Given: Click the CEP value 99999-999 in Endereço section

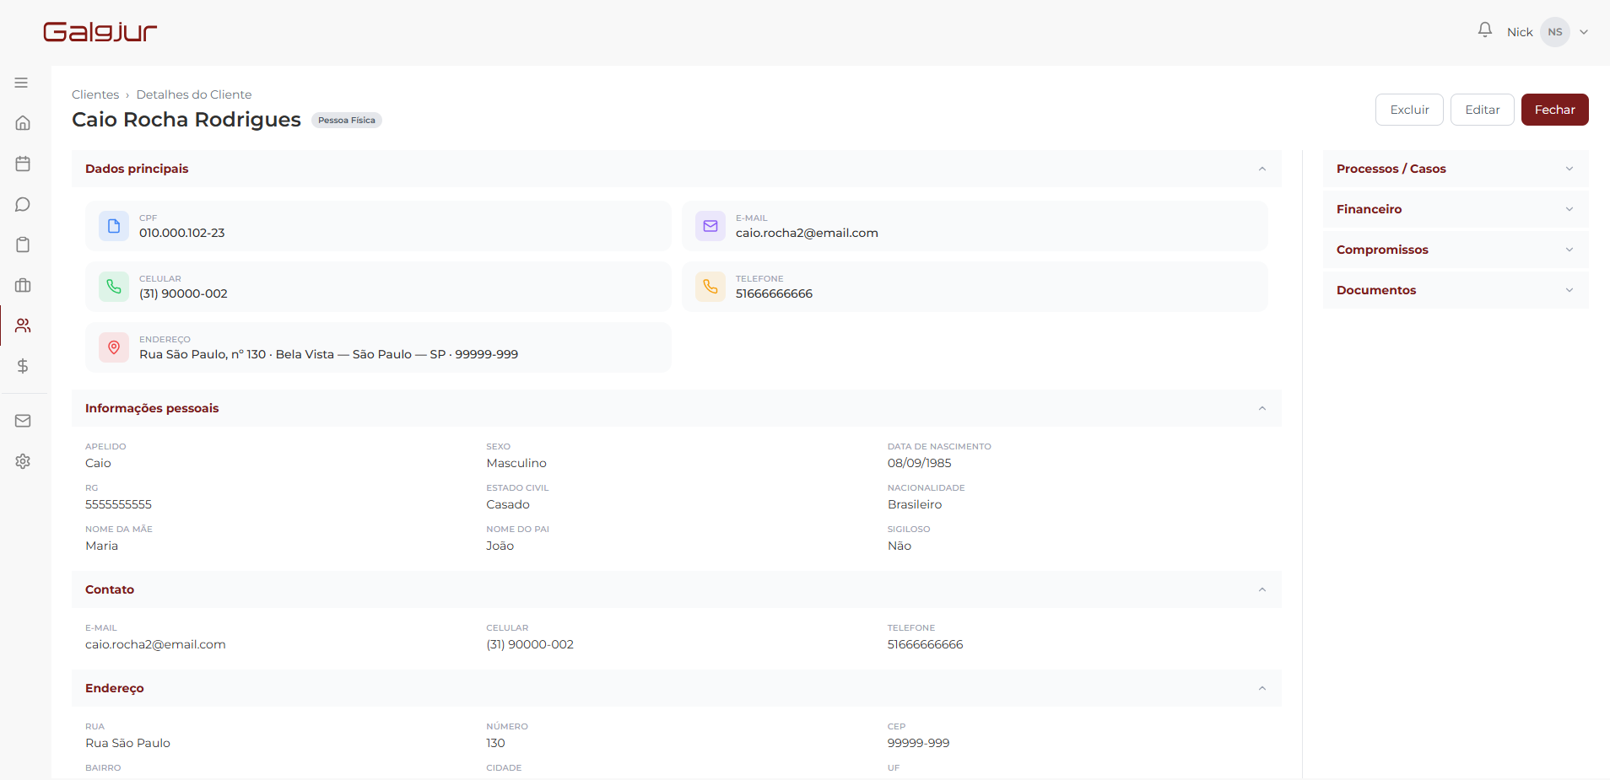Looking at the screenshot, I should coord(918,743).
